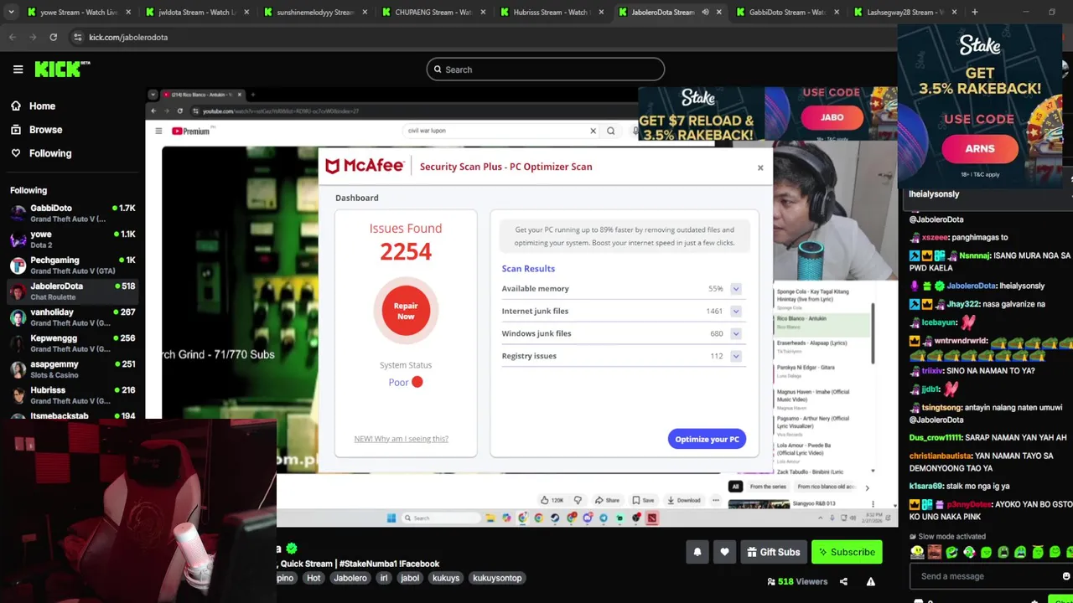Open a new browser tab
The height and width of the screenshot is (603, 1073).
pyautogui.click(x=974, y=12)
